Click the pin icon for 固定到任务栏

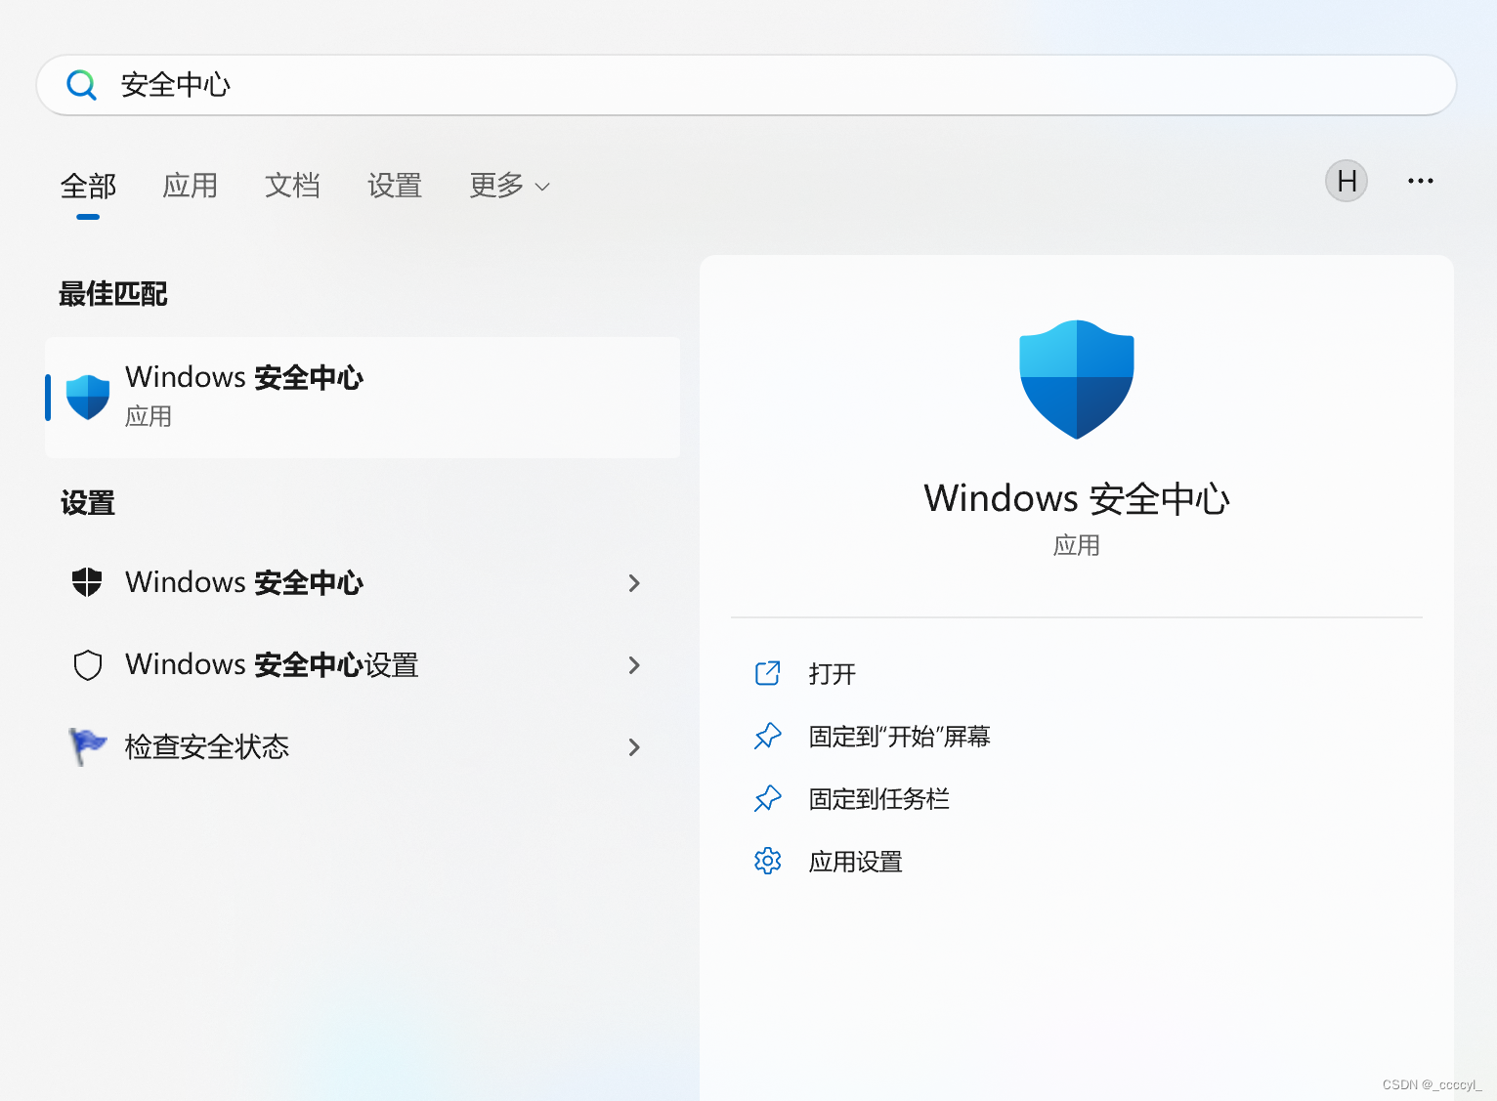click(768, 798)
